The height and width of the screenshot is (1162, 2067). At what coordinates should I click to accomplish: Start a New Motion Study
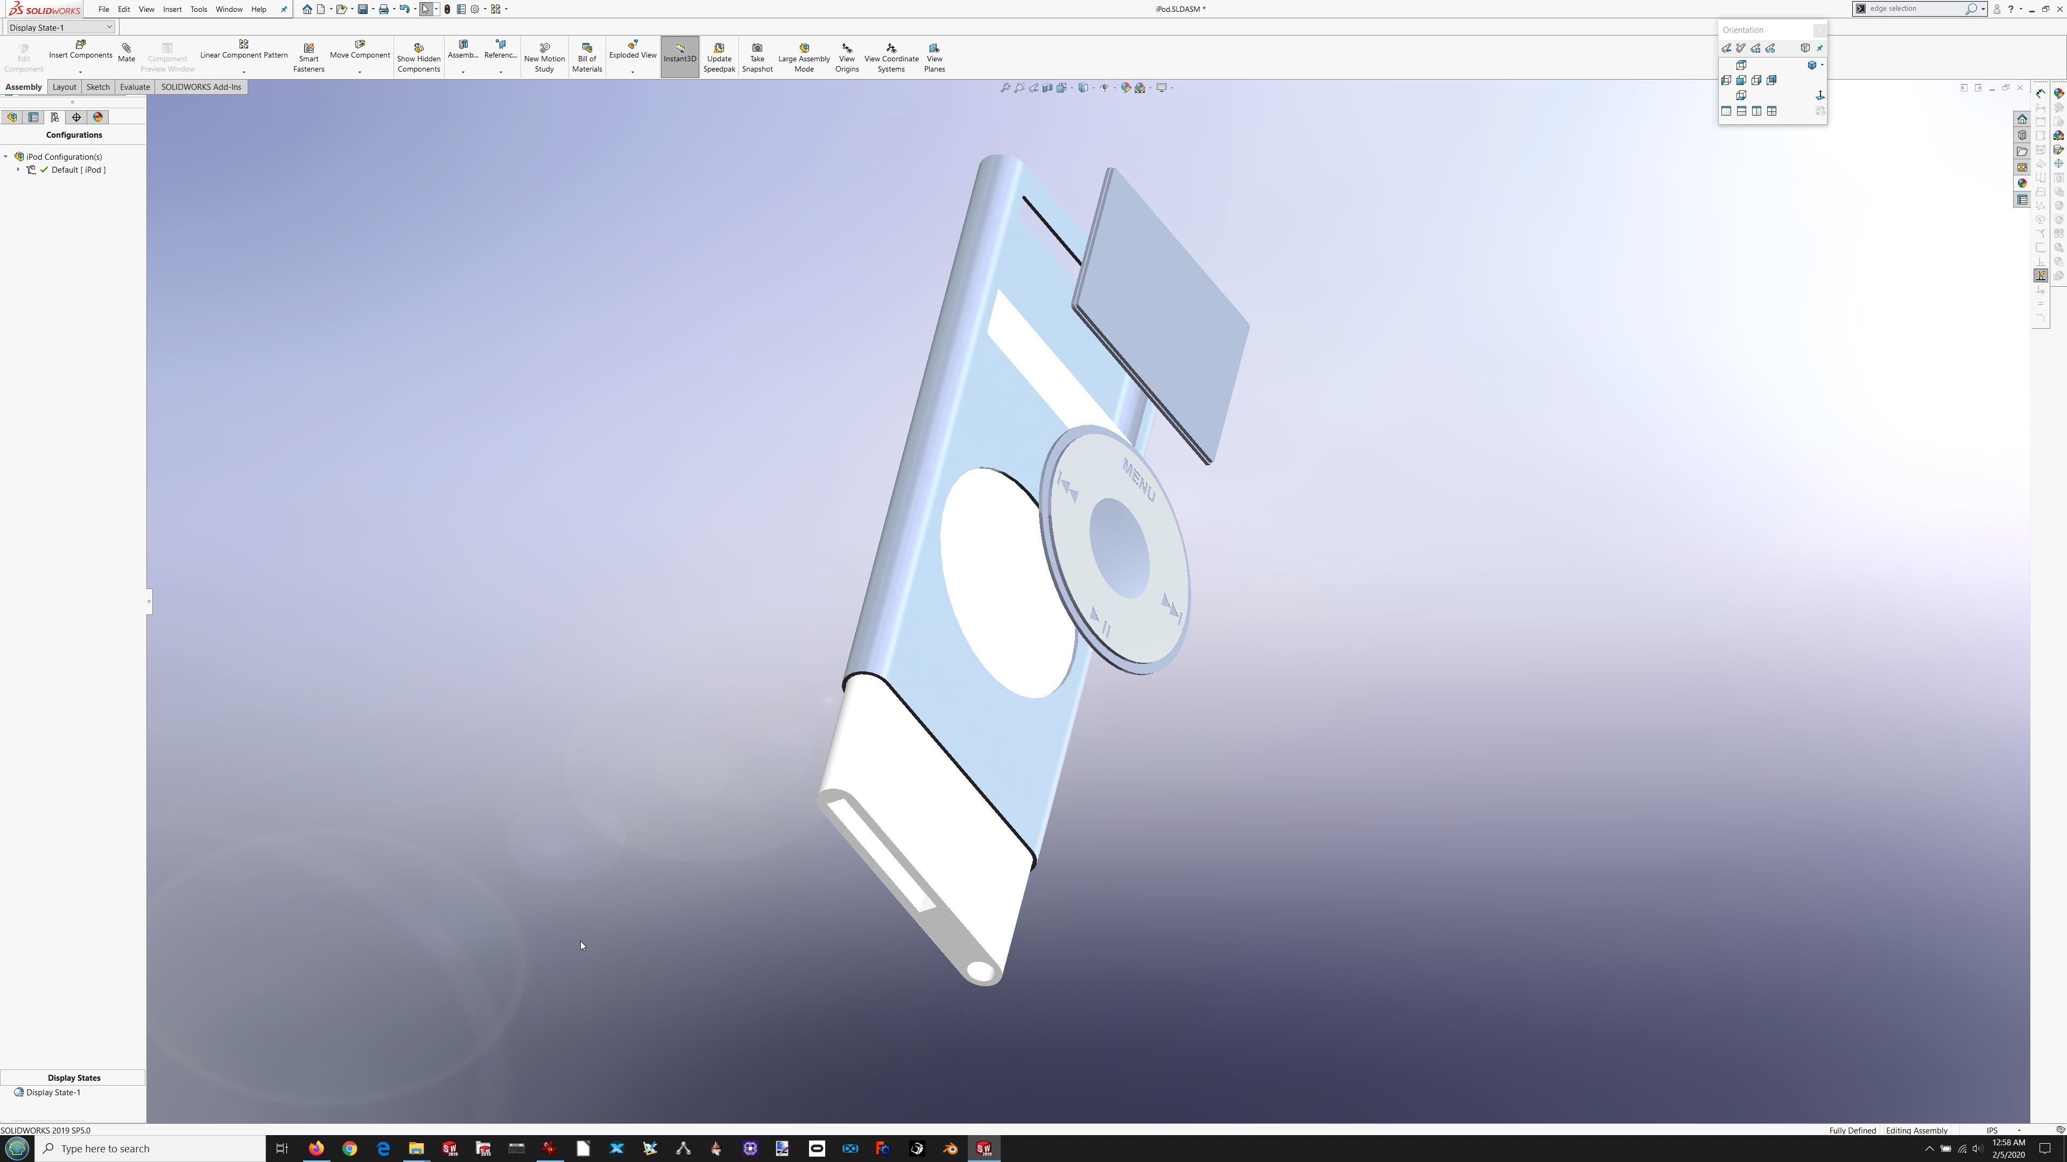coord(544,58)
